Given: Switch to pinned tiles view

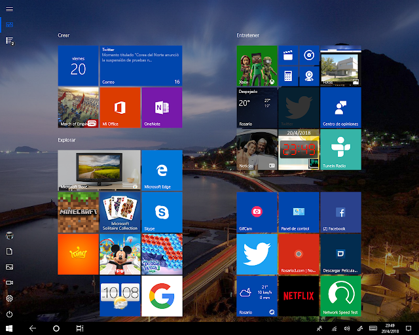Looking at the screenshot, I should click(9, 25).
